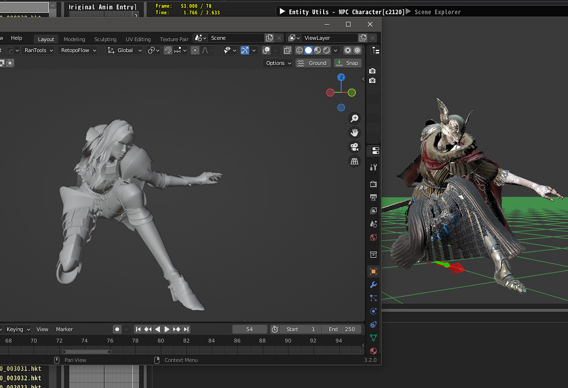Screen dimensions: 568x388
Task: Open the Material properties tab icon
Action: (373, 351)
